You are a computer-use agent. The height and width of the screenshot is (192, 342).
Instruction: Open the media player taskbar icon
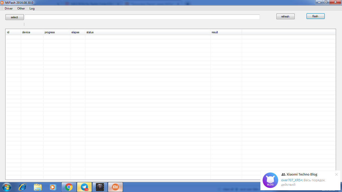(x=53, y=187)
